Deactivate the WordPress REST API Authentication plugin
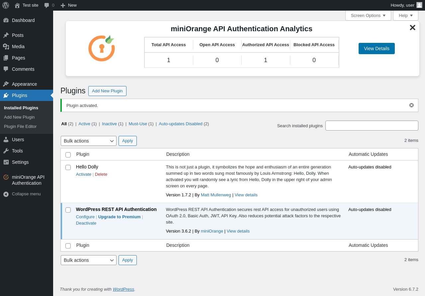 click(x=86, y=223)
